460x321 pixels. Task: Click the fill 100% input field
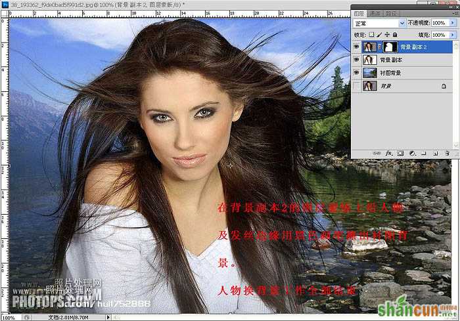click(440, 35)
